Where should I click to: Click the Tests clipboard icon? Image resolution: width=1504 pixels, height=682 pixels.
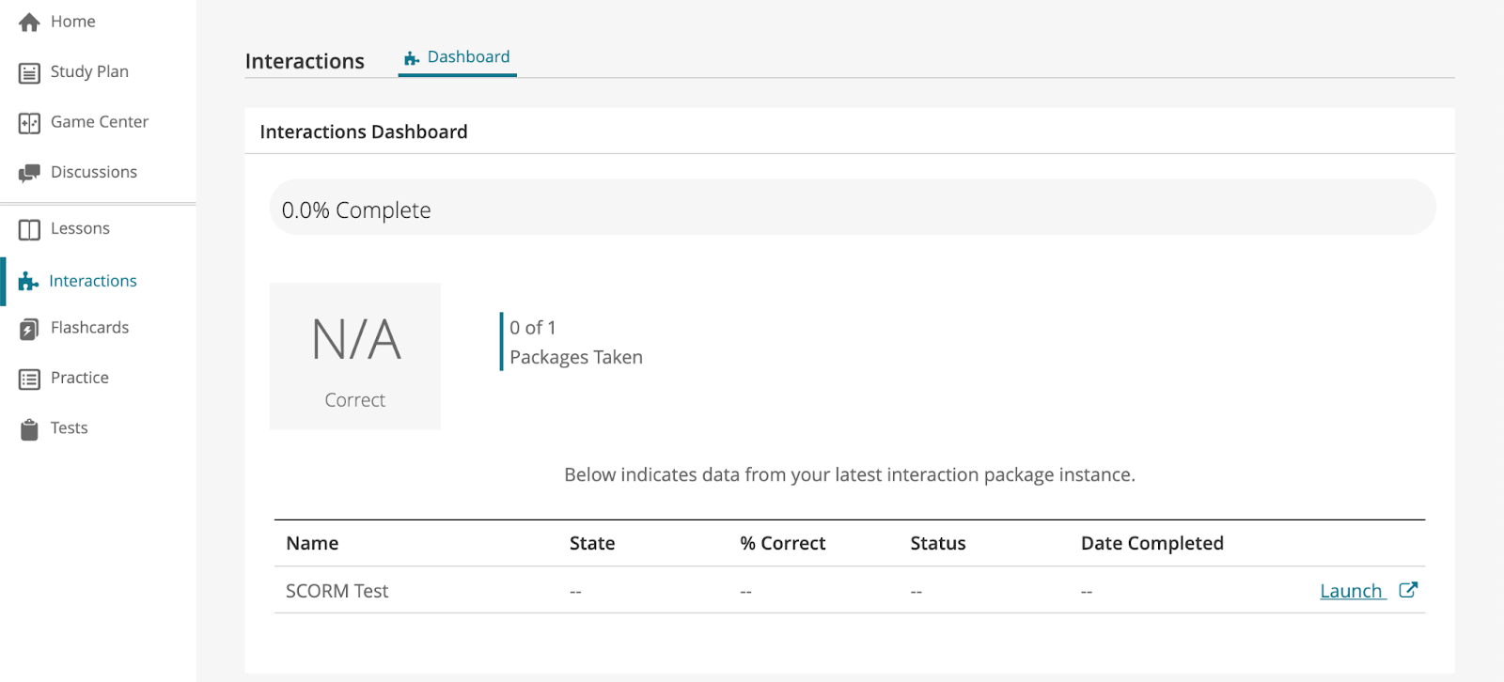pyautogui.click(x=29, y=429)
